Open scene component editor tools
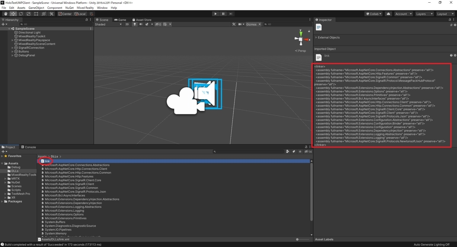457x247 pixels. tap(234, 24)
